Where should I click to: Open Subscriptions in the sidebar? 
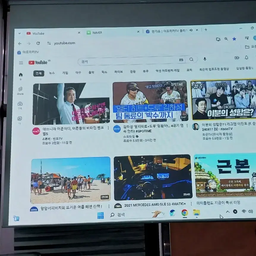[20, 105]
